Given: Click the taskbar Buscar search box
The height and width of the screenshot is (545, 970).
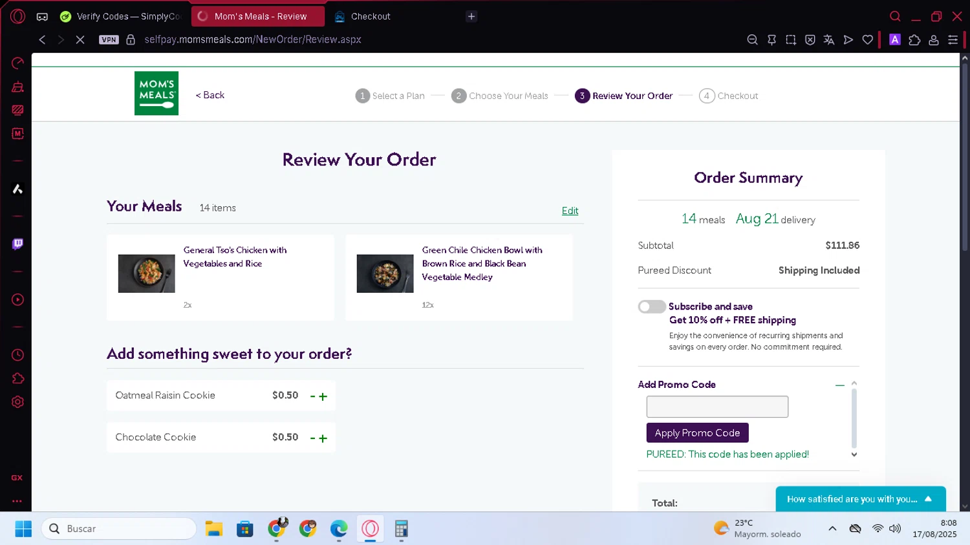Looking at the screenshot, I should pyautogui.click(x=119, y=529).
